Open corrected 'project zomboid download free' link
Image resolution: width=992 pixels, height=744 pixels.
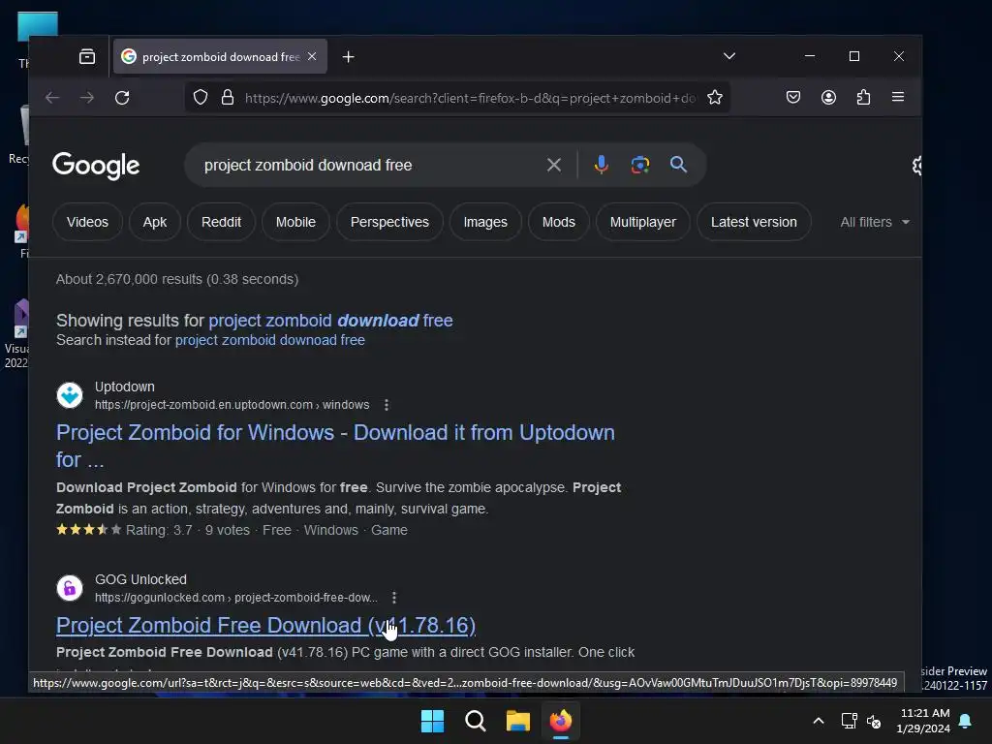pyautogui.click(x=330, y=321)
